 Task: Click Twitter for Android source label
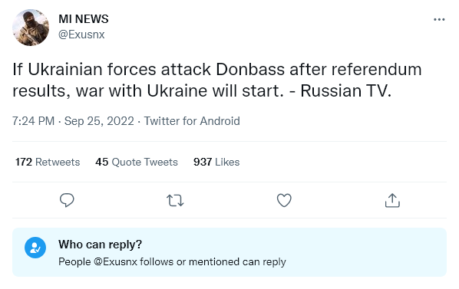(192, 121)
